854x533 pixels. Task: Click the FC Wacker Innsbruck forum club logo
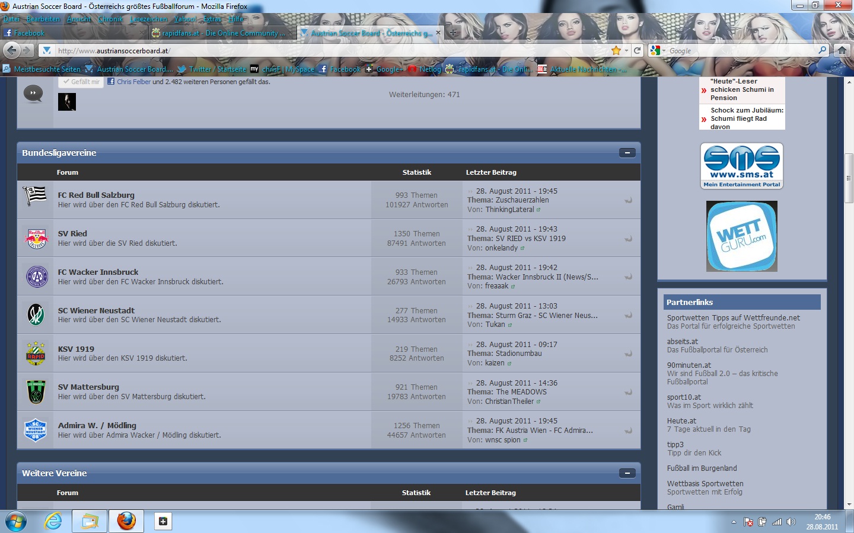(x=37, y=277)
